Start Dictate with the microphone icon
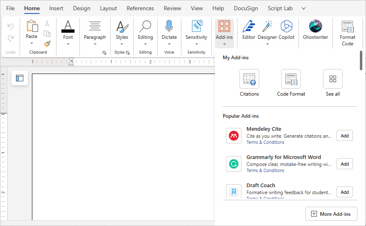This screenshot has height=226, width=366. tap(169, 30)
